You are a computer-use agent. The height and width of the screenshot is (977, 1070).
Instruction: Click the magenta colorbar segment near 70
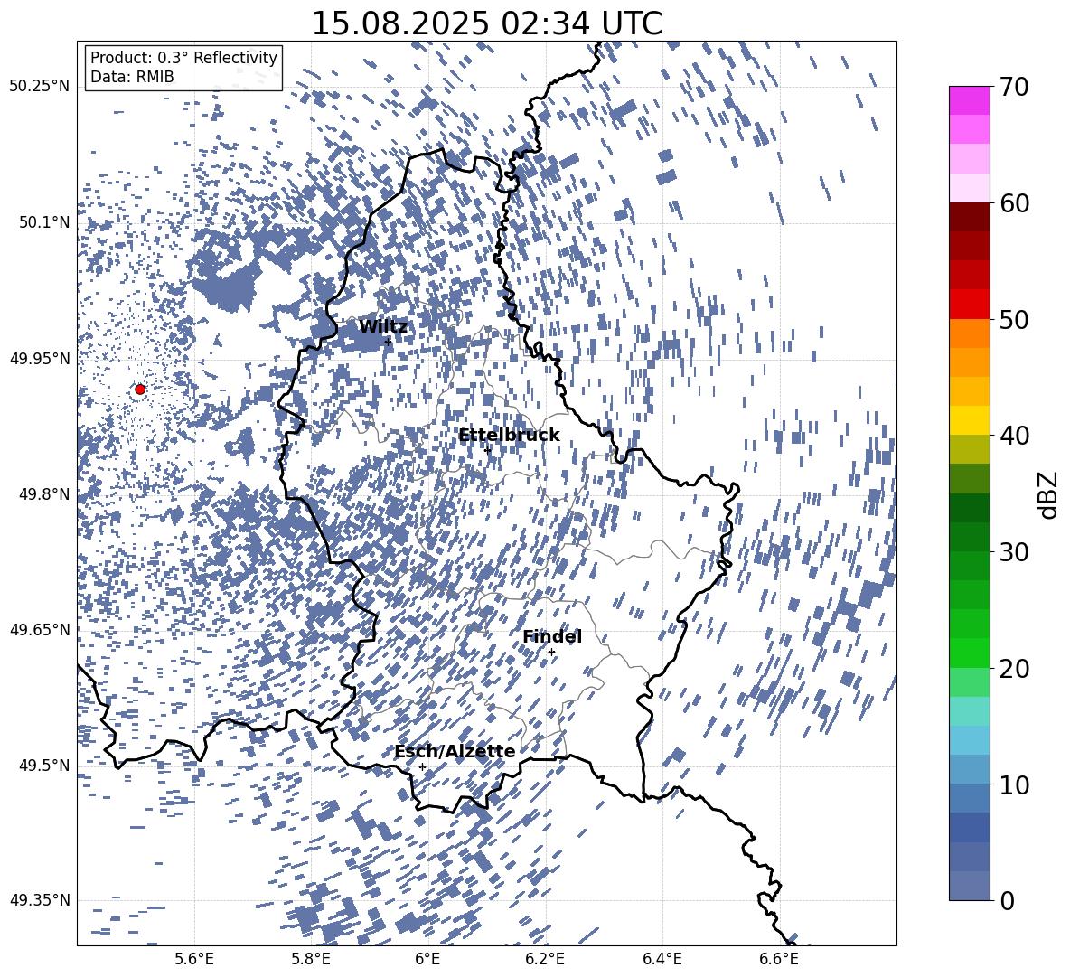click(x=970, y=101)
